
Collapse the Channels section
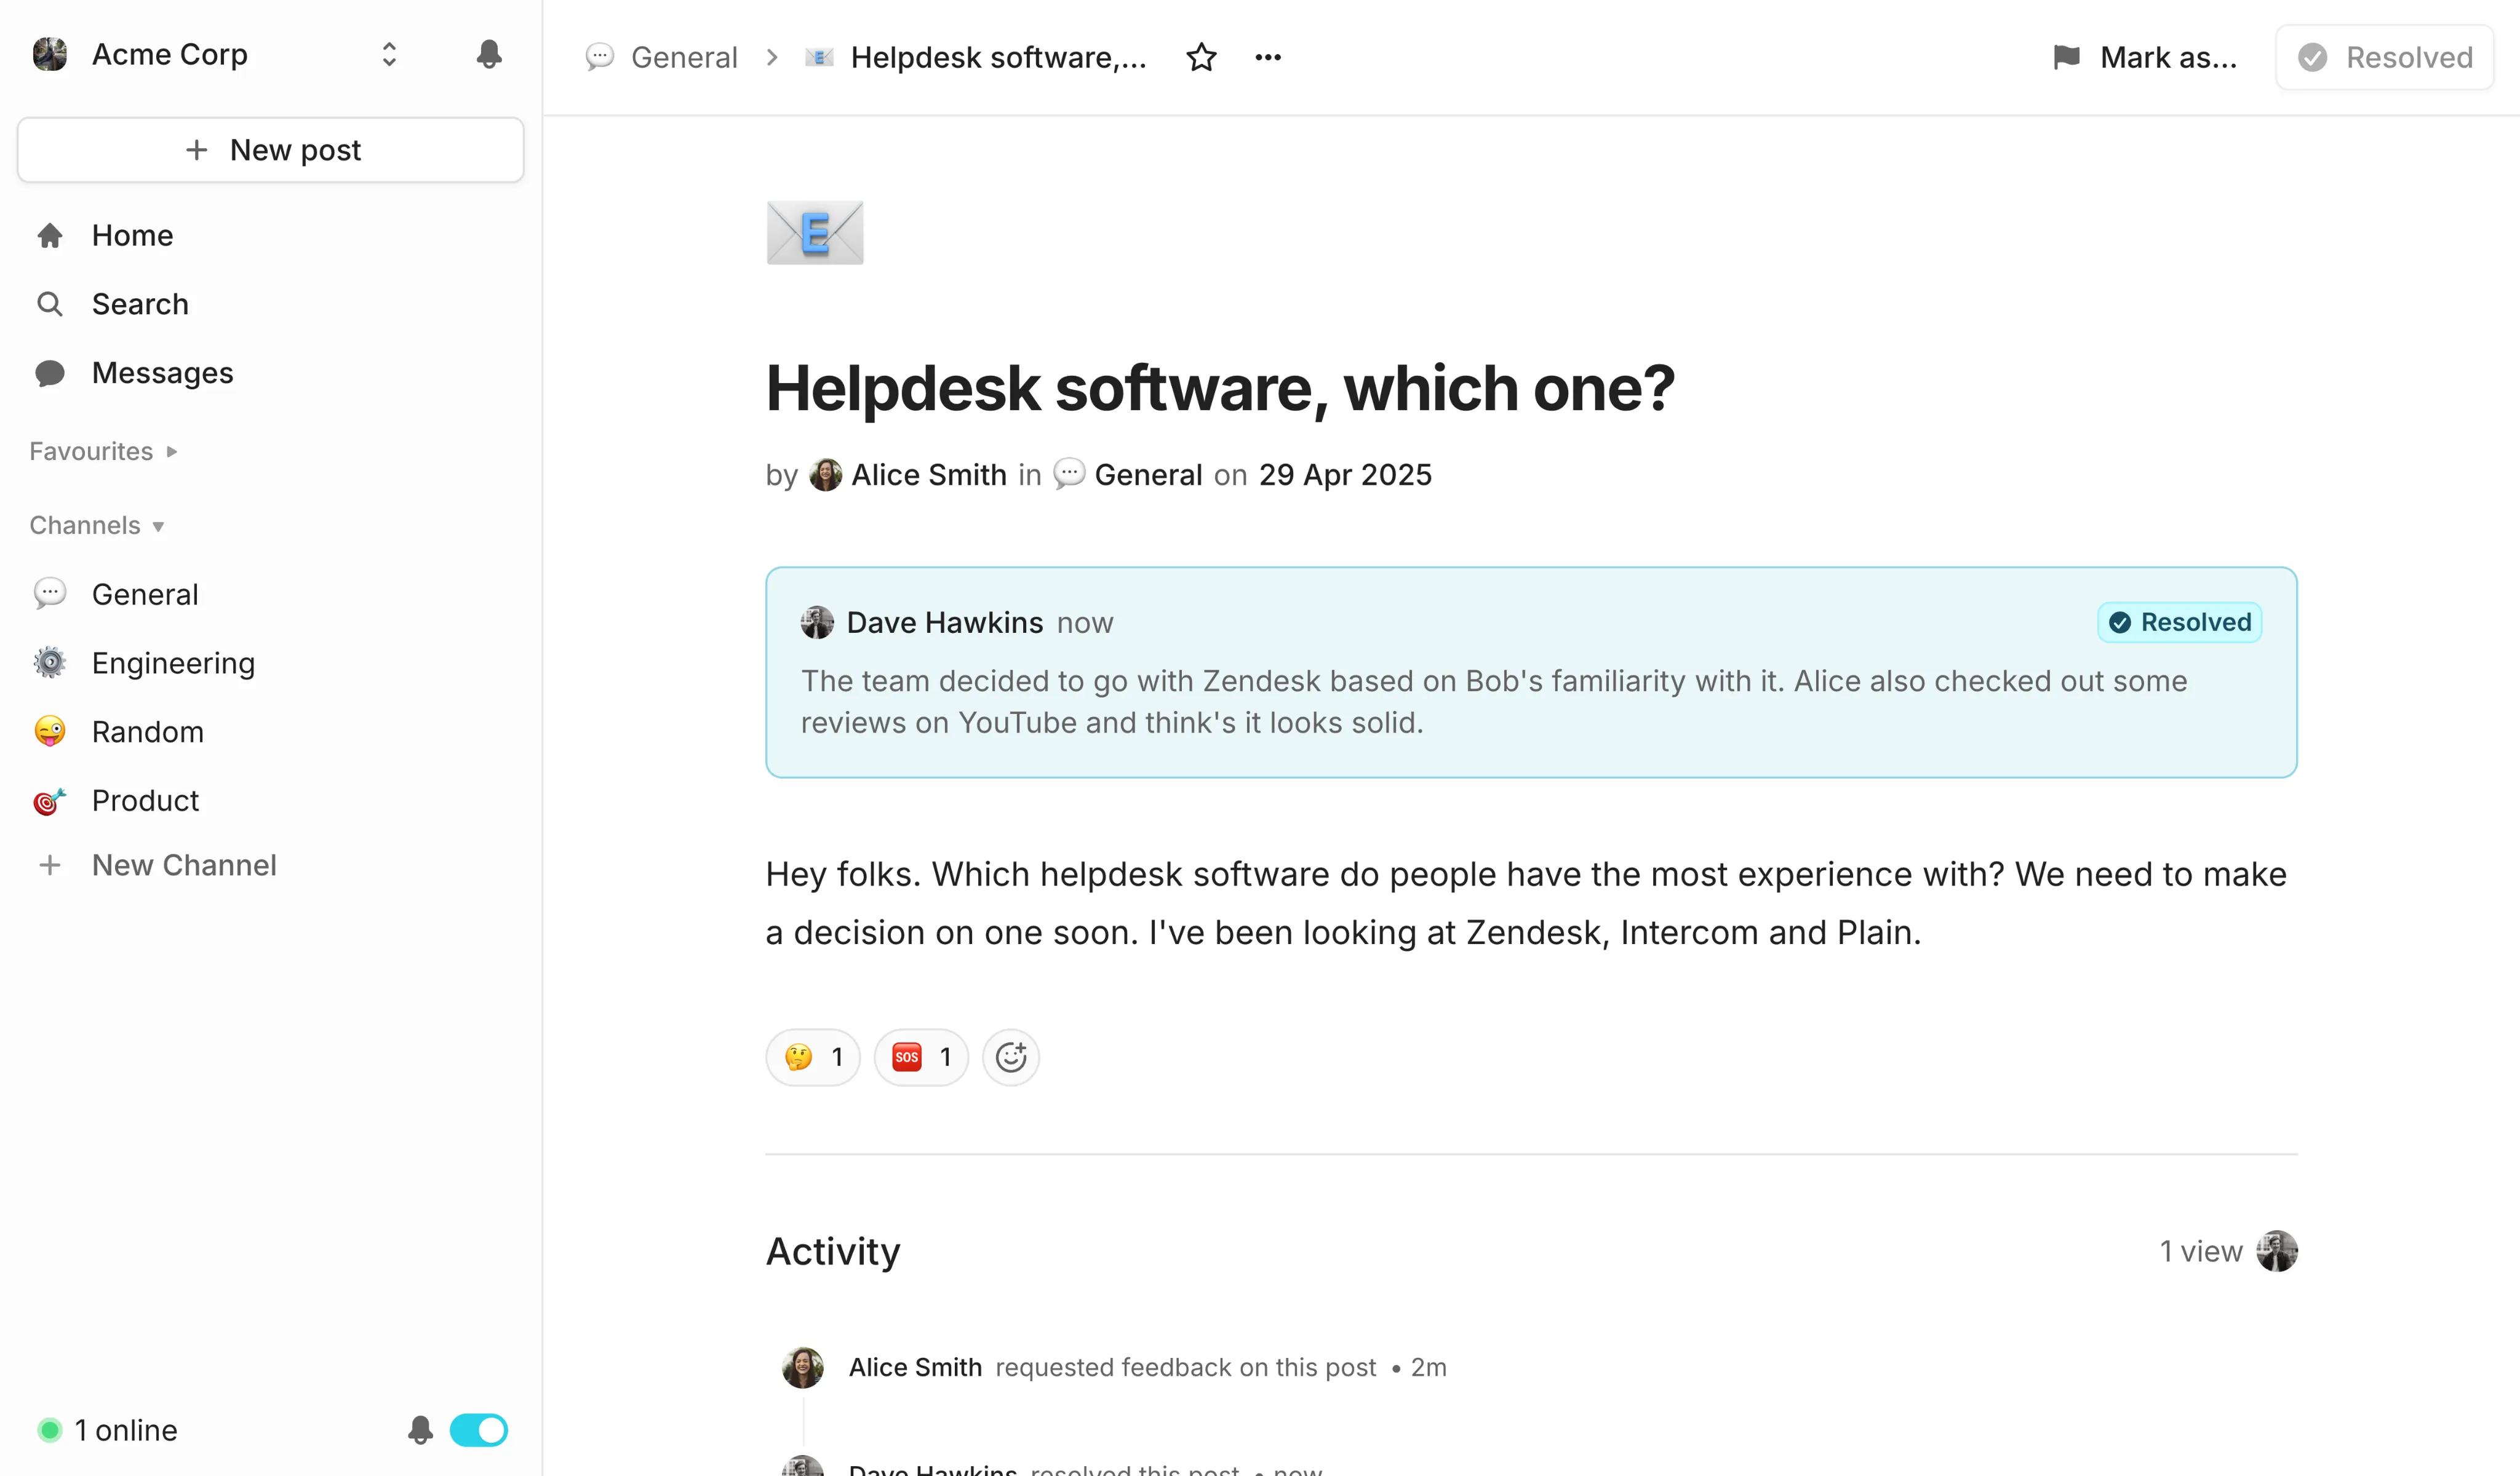point(97,526)
